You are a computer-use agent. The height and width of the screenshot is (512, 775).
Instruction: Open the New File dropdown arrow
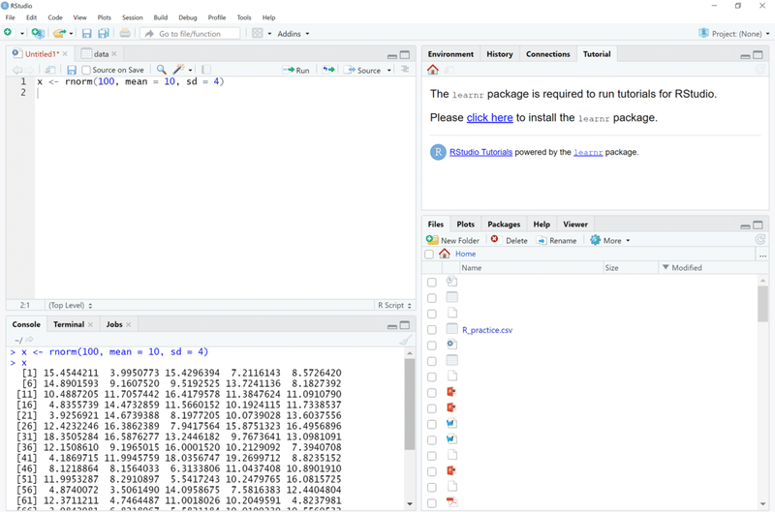pos(21,34)
